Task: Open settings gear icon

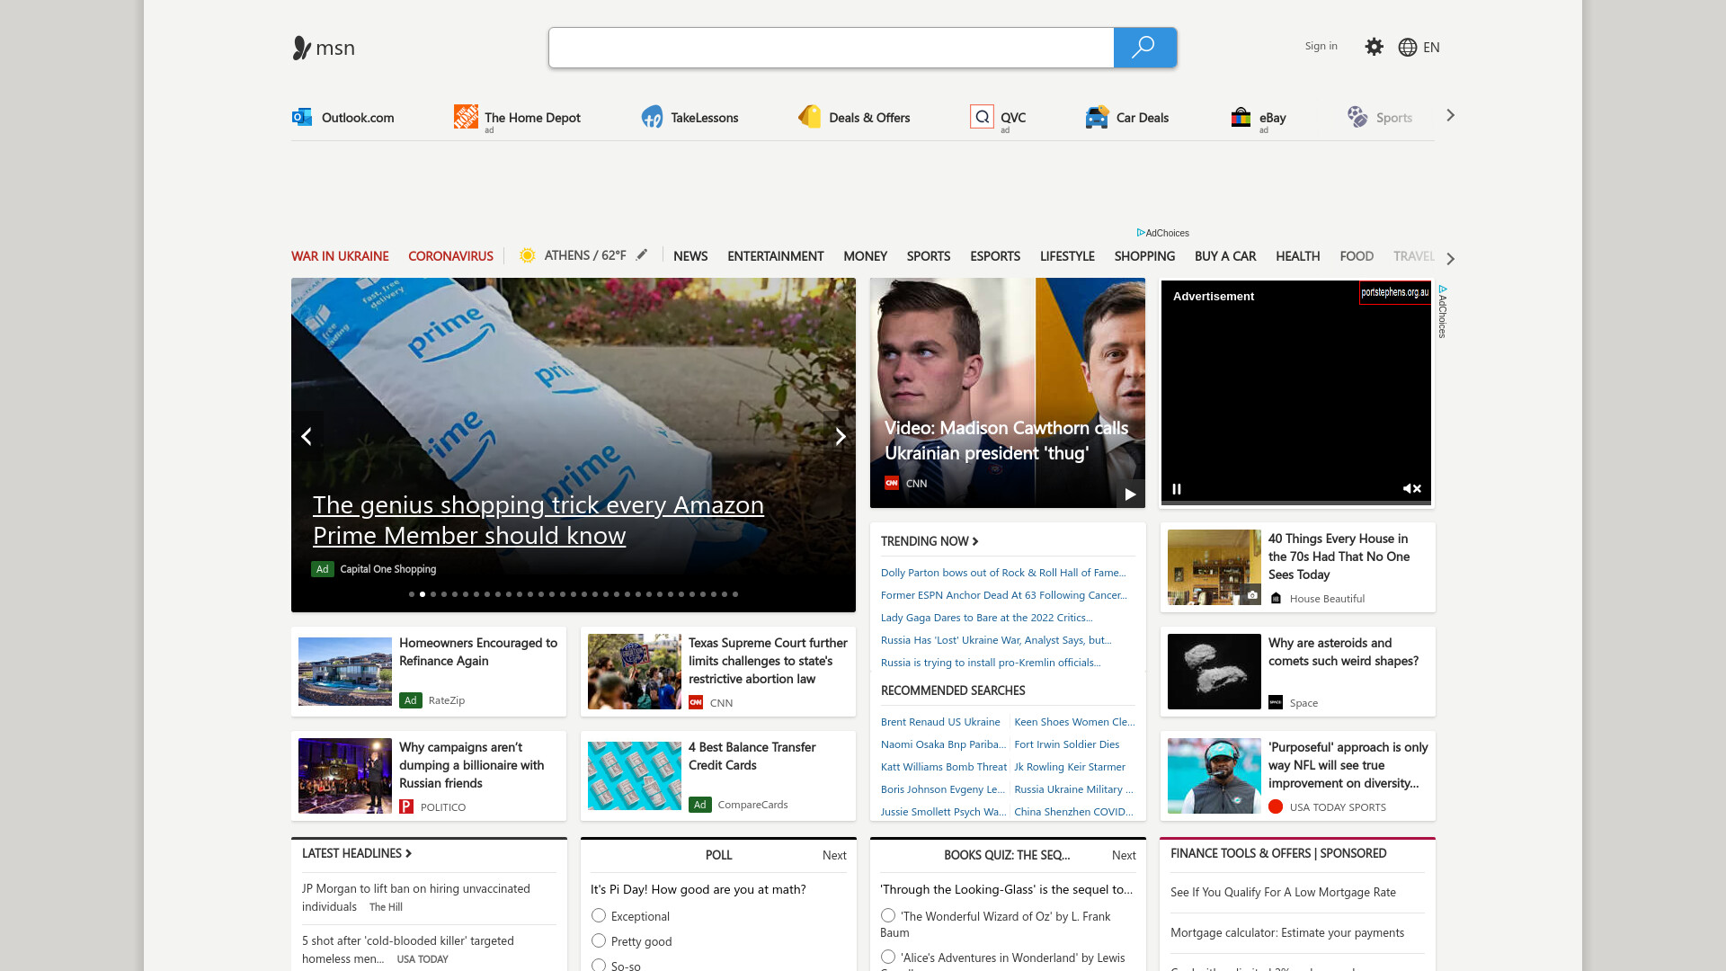Action: point(1374,47)
